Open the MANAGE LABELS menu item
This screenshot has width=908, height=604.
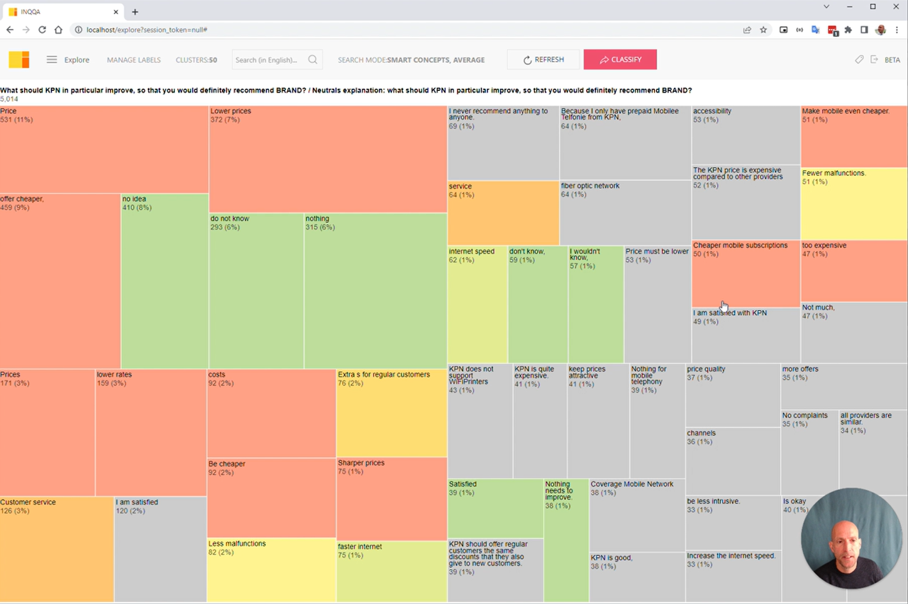[133, 60]
